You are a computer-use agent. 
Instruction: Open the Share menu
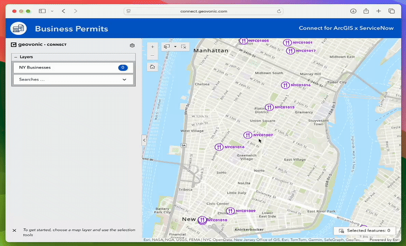pos(366,11)
